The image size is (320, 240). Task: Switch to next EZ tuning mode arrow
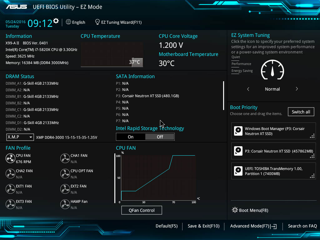pos(297,89)
